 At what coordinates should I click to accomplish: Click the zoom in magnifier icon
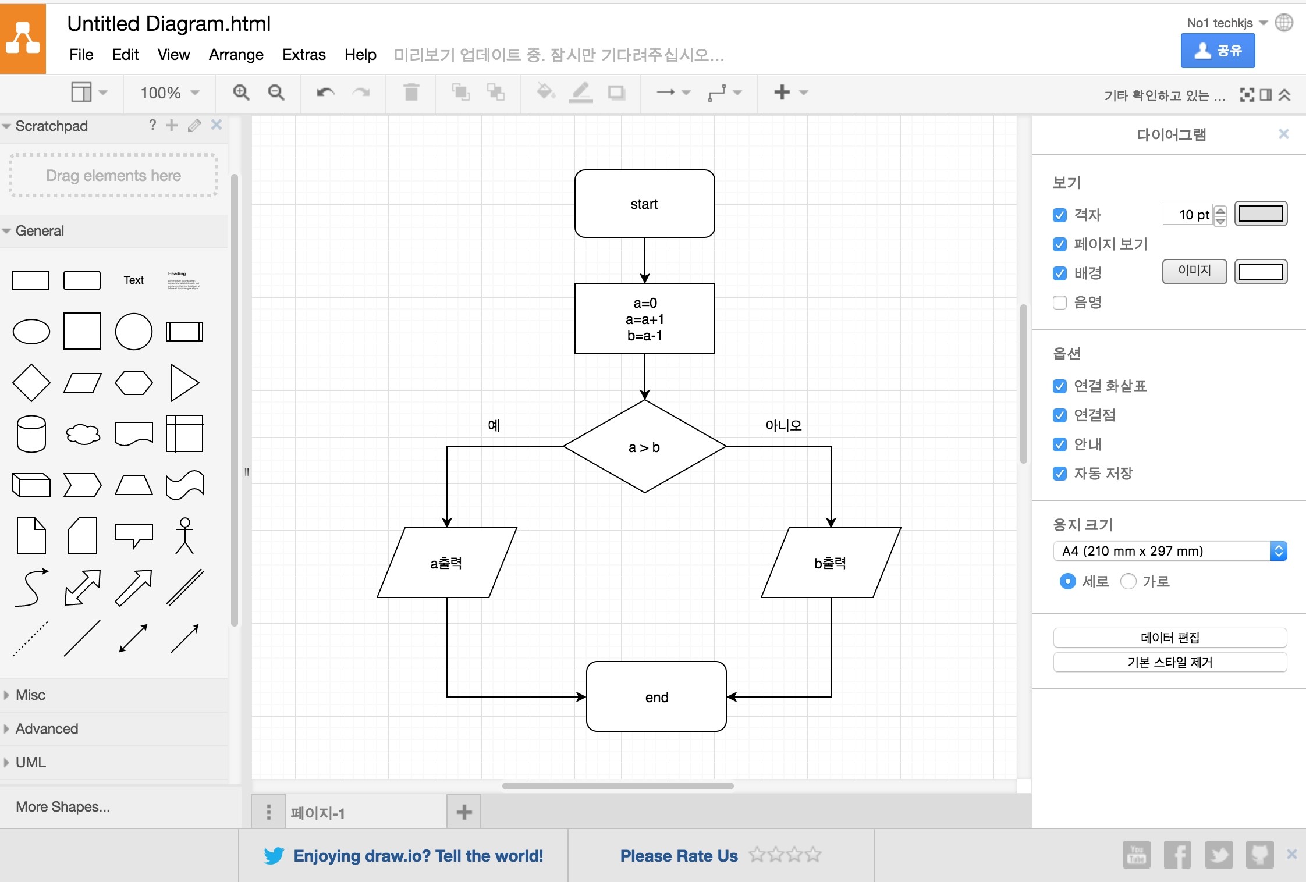click(241, 93)
